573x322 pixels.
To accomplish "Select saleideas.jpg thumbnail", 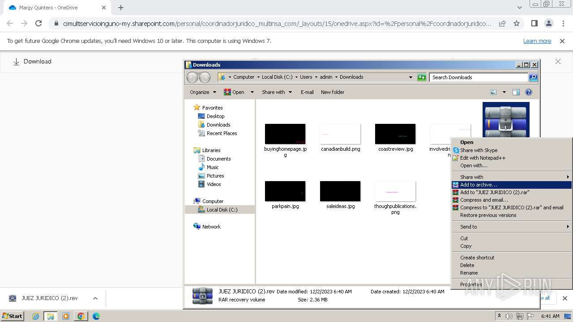I will click(340, 191).
